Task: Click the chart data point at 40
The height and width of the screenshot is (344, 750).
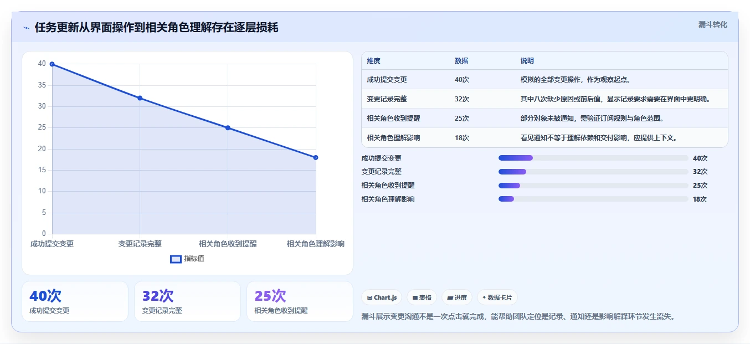Action: (52, 64)
